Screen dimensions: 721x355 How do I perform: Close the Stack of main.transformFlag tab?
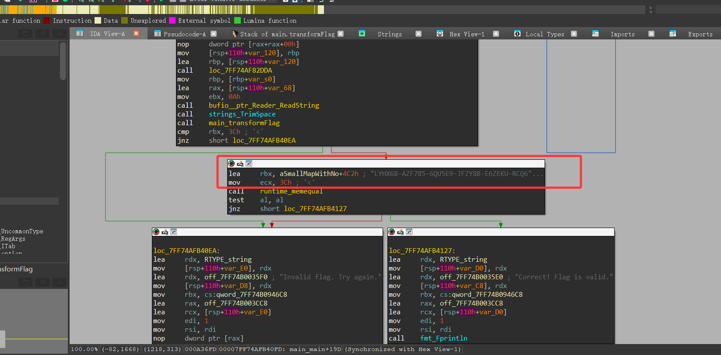click(x=341, y=34)
